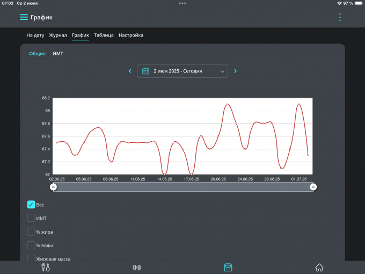This screenshot has height=274, width=365.
Task: Enable the % воды checkbox
Action: point(31,245)
